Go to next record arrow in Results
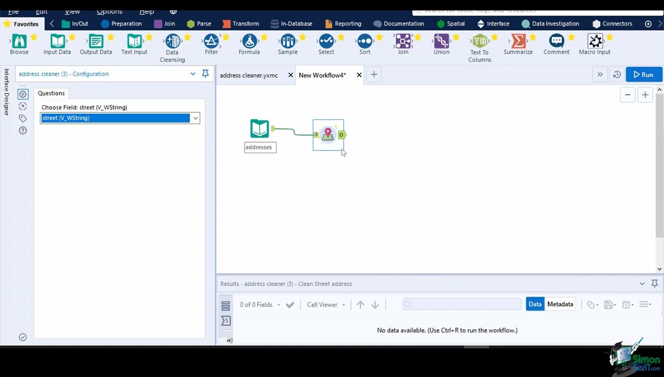The height and width of the screenshot is (377, 664). (375, 305)
